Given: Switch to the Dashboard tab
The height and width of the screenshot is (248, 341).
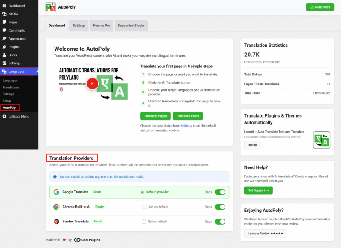Looking at the screenshot, I should (x=57, y=26).
